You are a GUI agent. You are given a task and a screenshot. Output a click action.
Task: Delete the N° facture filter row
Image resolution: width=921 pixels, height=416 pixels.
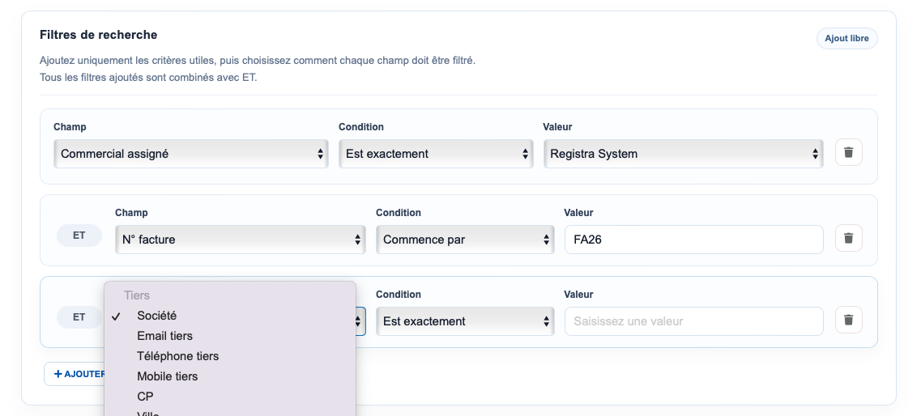849,238
